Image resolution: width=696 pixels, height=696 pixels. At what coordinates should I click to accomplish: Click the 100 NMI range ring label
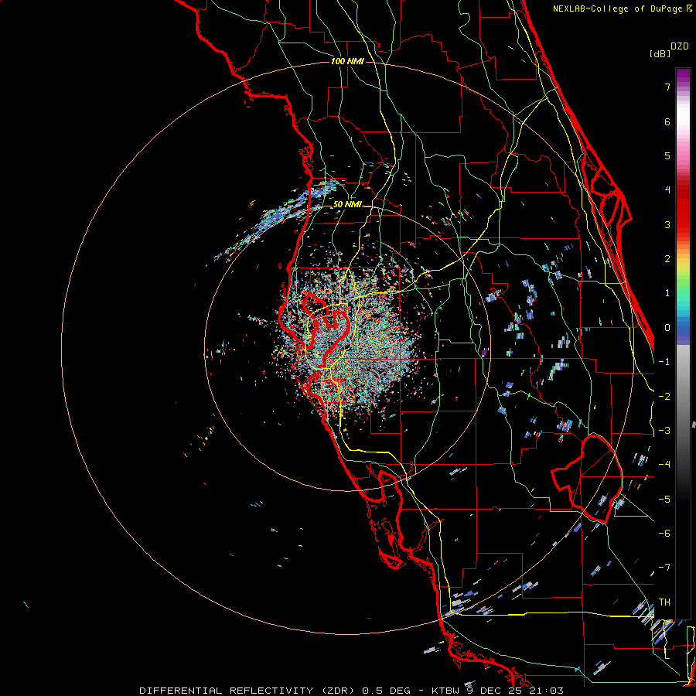coord(347,61)
